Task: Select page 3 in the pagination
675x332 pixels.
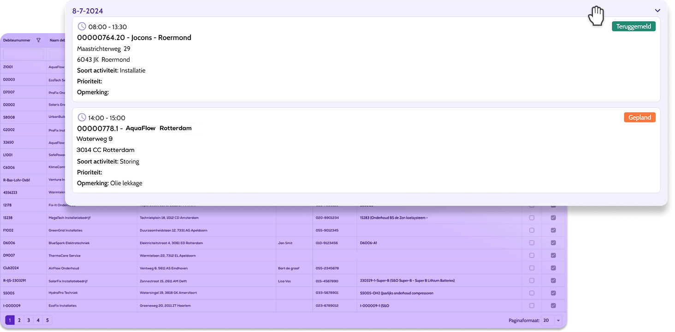Action: [x=29, y=320]
